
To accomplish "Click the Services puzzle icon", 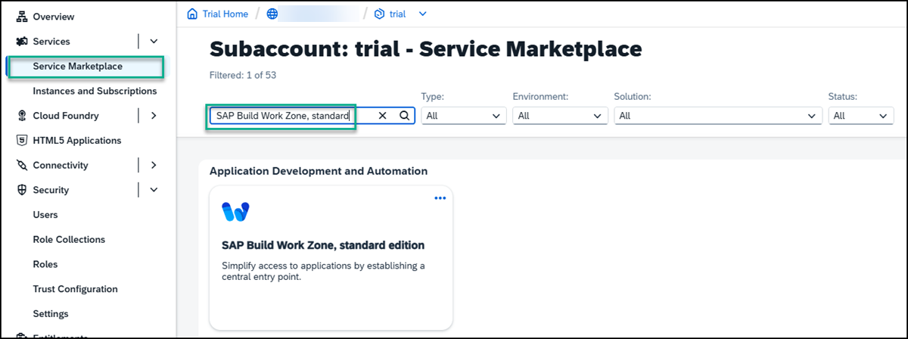I will coord(21,42).
